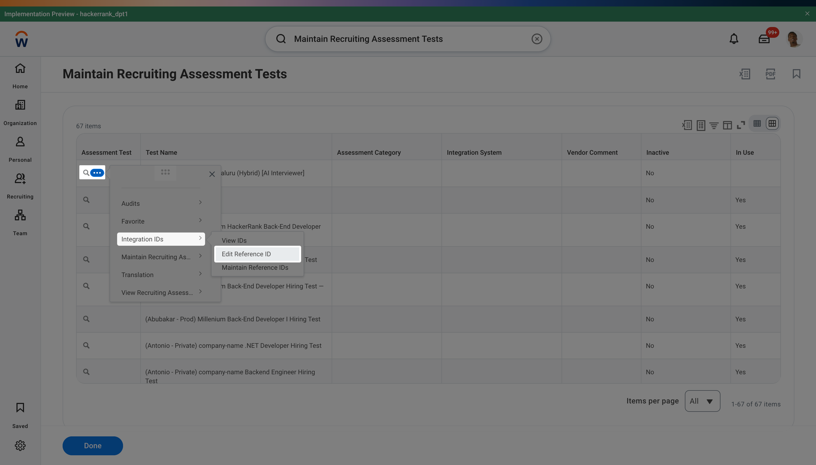Open the notifications bell
Viewport: 816px width, 465px height.
[734, 39]
